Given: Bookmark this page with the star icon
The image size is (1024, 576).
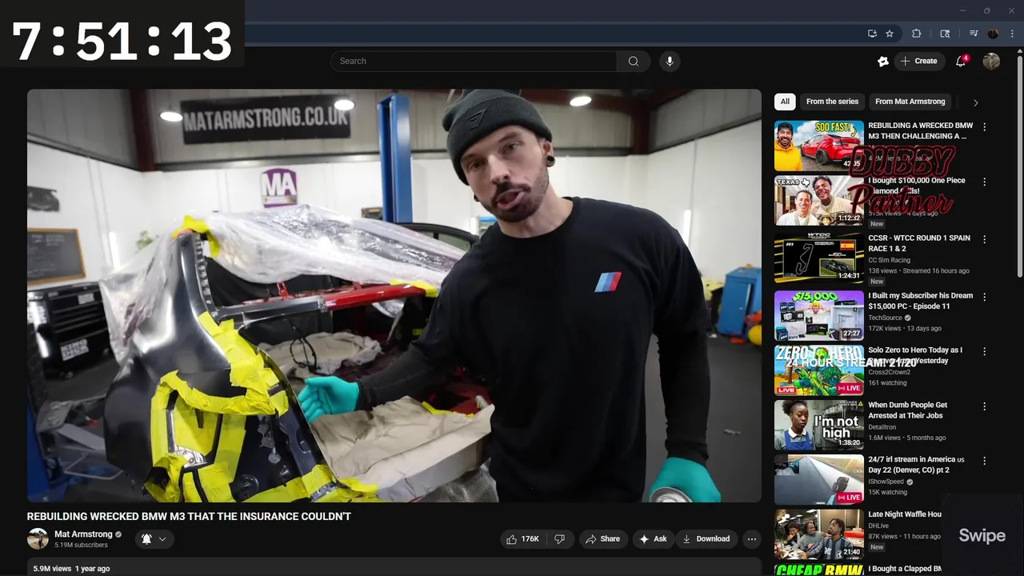Looking at the screenshot, I should click(890, 34).
